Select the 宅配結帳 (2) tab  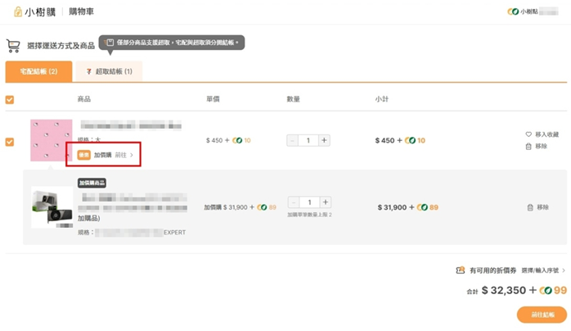coord(38,71)
